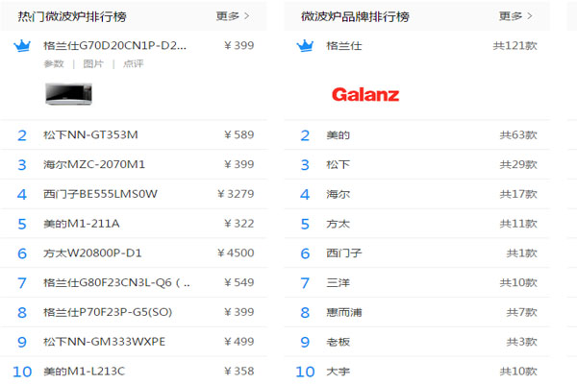Click 共3款 count for 老板
Viewport: 577px width, 384px height.
pyautogui.click(x=522, y=342)
